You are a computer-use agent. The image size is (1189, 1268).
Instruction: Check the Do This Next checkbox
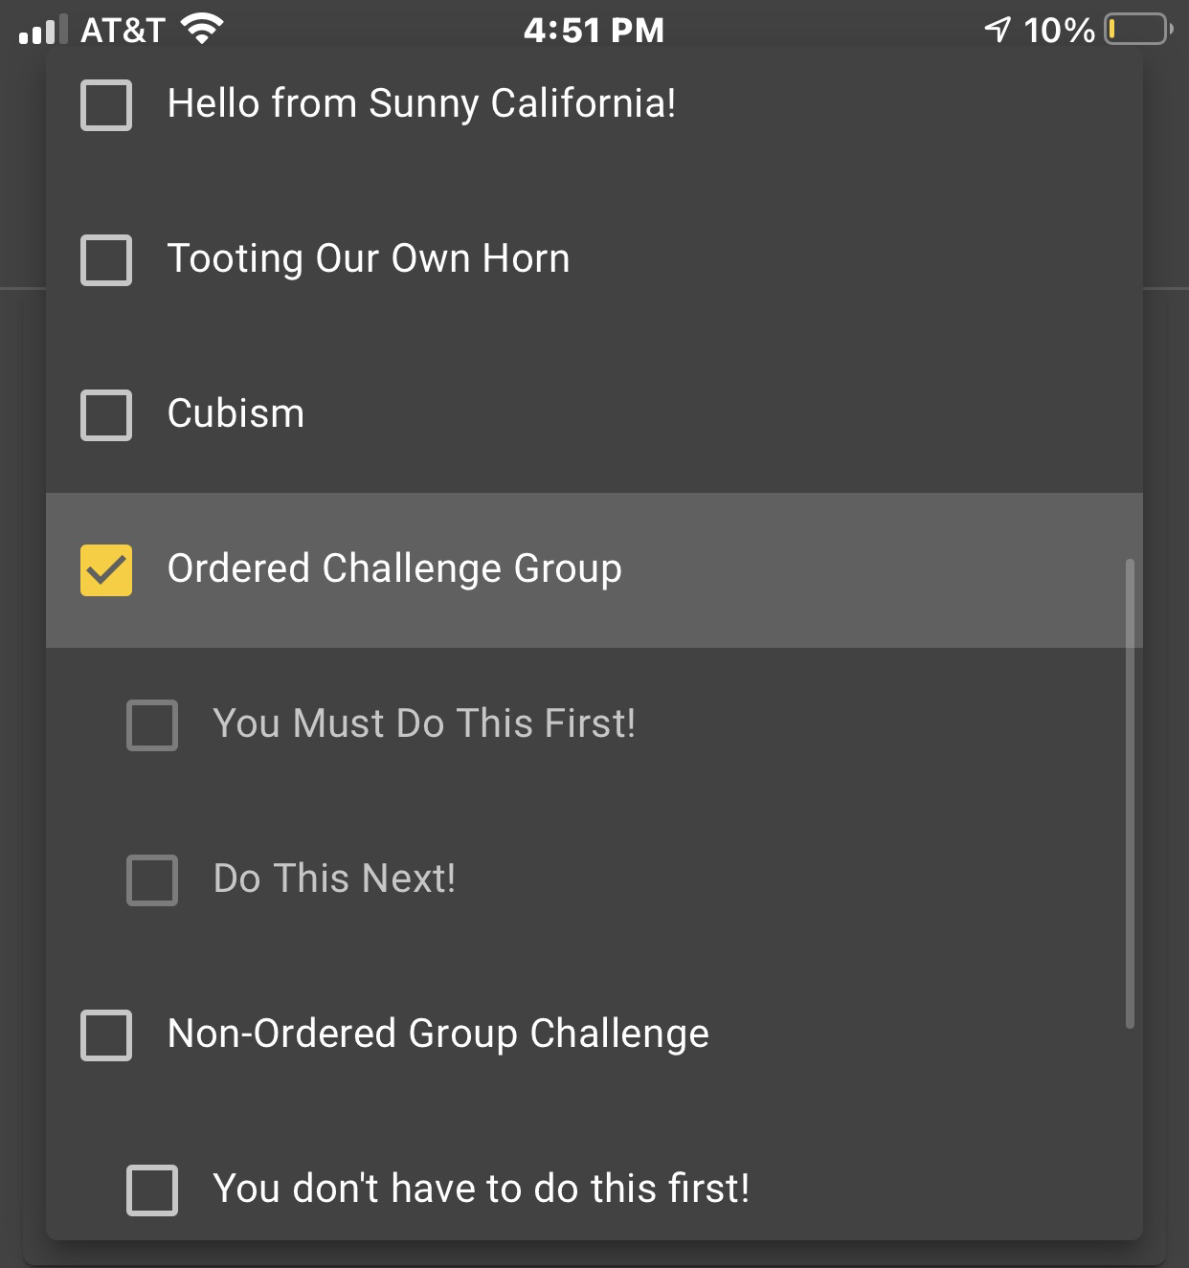tap(152, 879)
